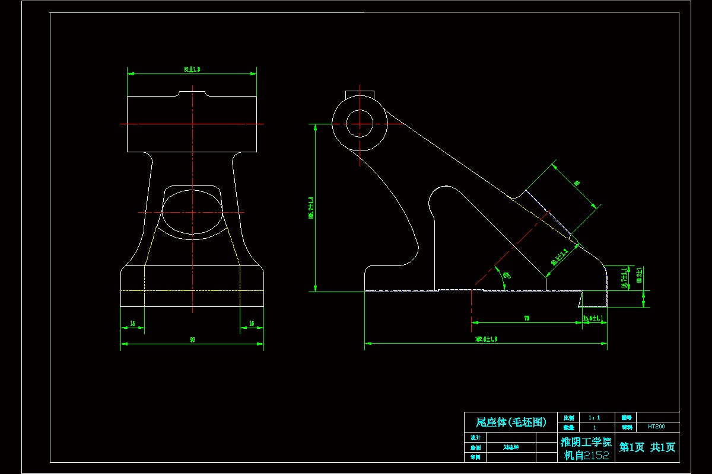Viewport: 712px width, 474px height.
Task: Select the drafter's name beside 绘图
Action: click(x=511, y=447)
